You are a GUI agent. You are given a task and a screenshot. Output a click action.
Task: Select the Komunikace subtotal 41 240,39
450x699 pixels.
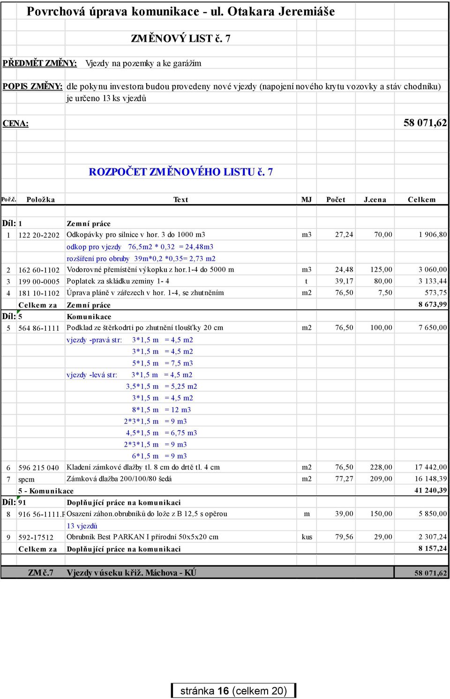pyautogui.click(x=431, y=491)
